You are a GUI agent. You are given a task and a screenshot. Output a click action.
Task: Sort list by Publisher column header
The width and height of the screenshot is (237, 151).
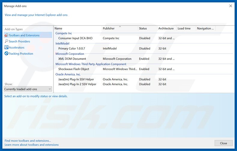coord(120,28)
